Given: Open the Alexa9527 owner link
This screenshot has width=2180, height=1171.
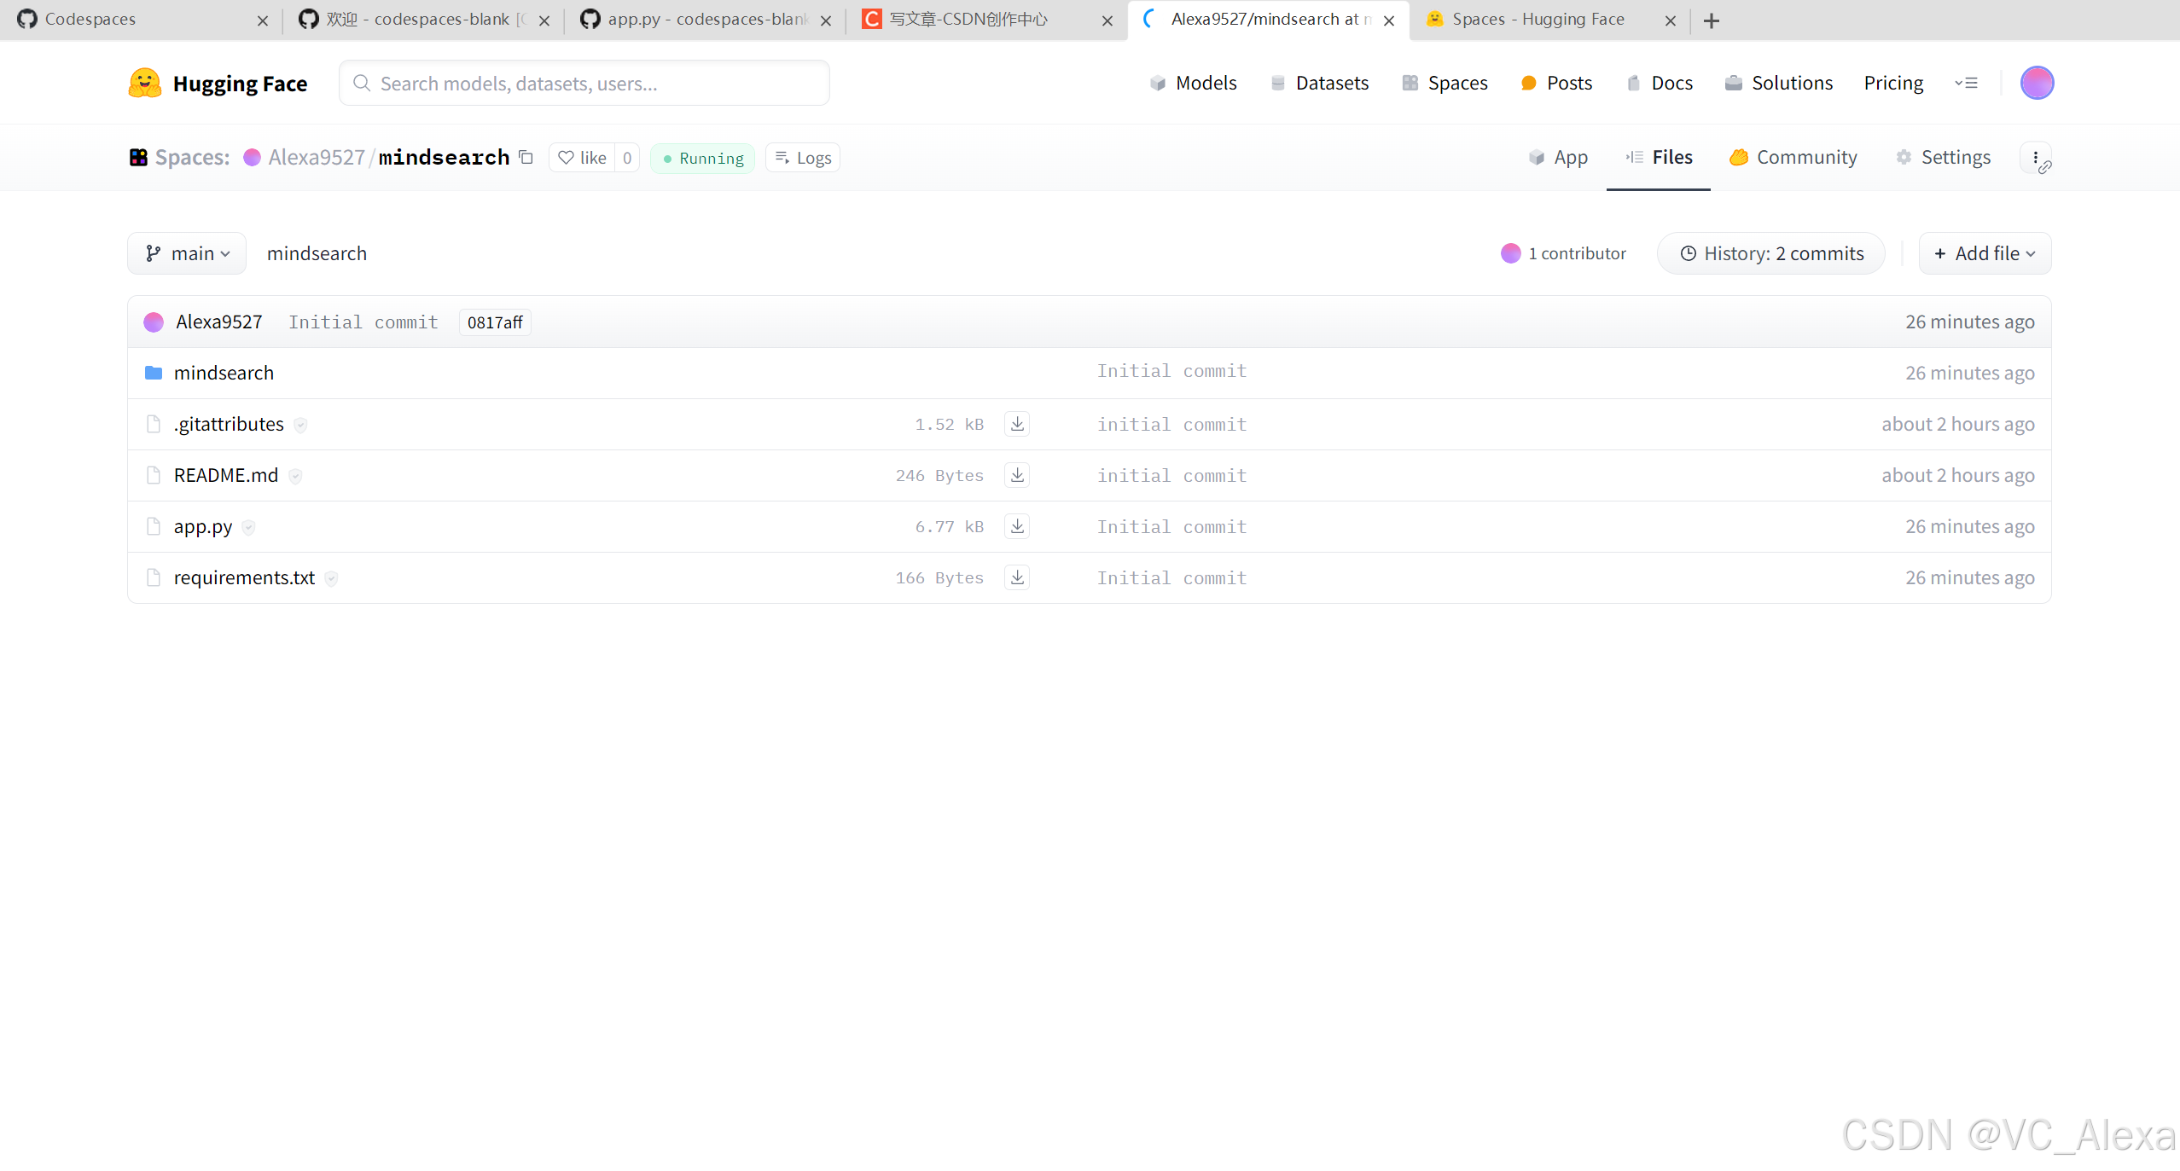Looking at the screenshot, I should pyautogui.click(x=316, y=157).
